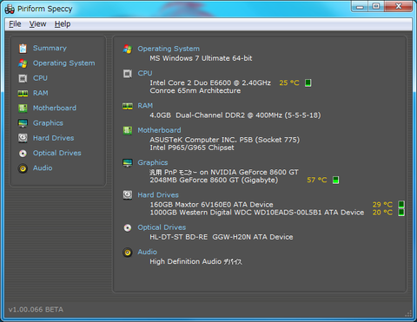
Task: Open the View menu
Action: [x=37, y=24]
